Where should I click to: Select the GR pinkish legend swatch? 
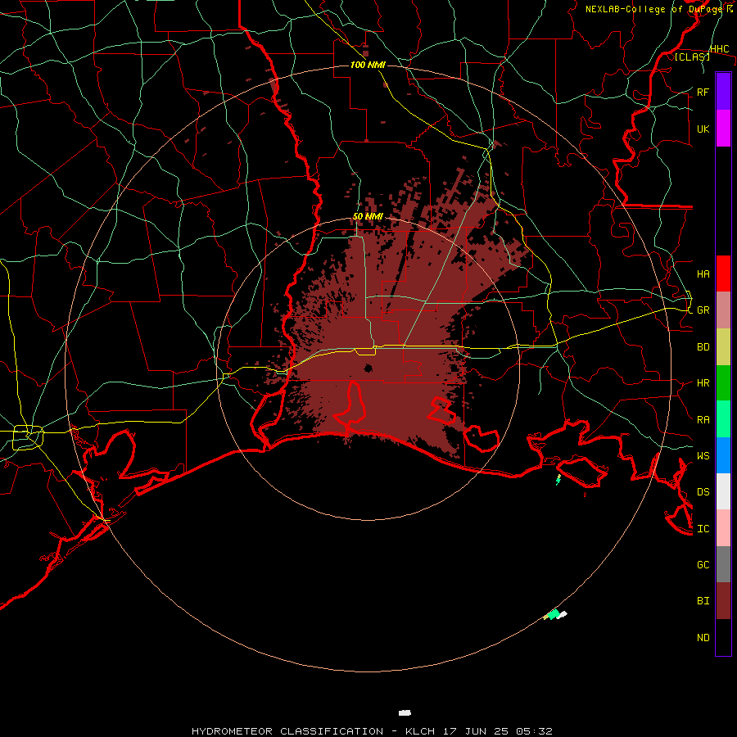[723, 310]
